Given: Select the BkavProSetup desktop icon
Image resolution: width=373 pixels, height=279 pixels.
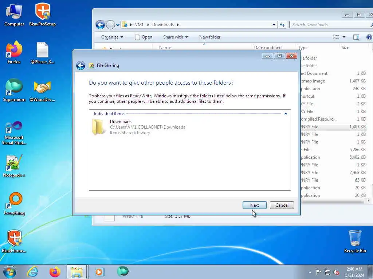Looking at the screenshot, I should tap(43, 15).
